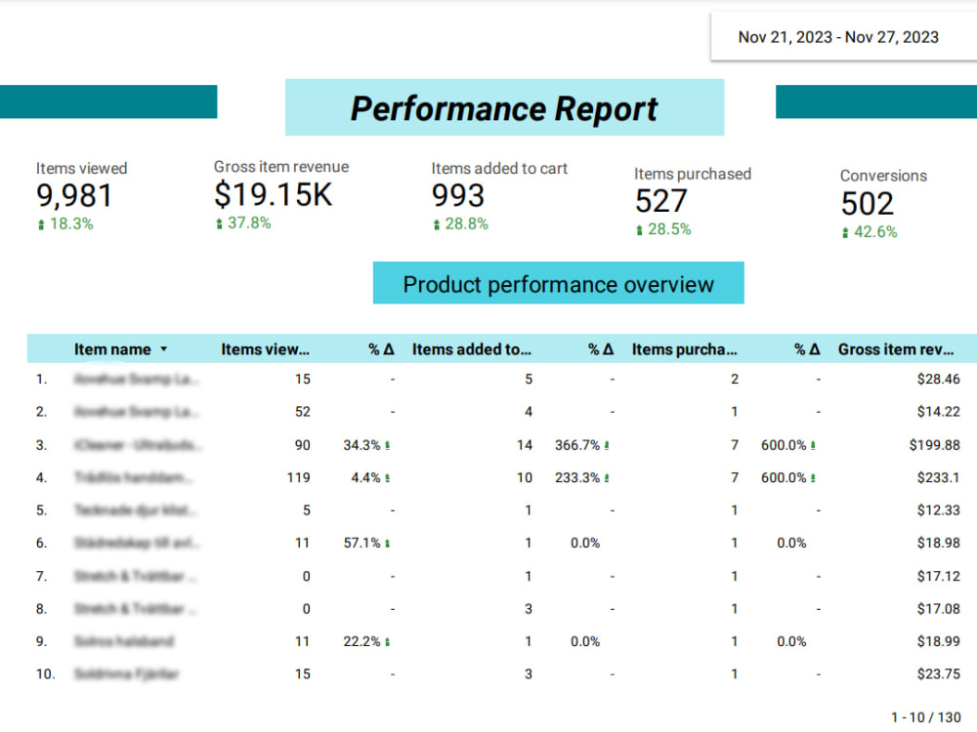Click the green indicator next to 22.2% in row 9
The height and width of the screenshot is (732, 977).
tap(389, 641)
